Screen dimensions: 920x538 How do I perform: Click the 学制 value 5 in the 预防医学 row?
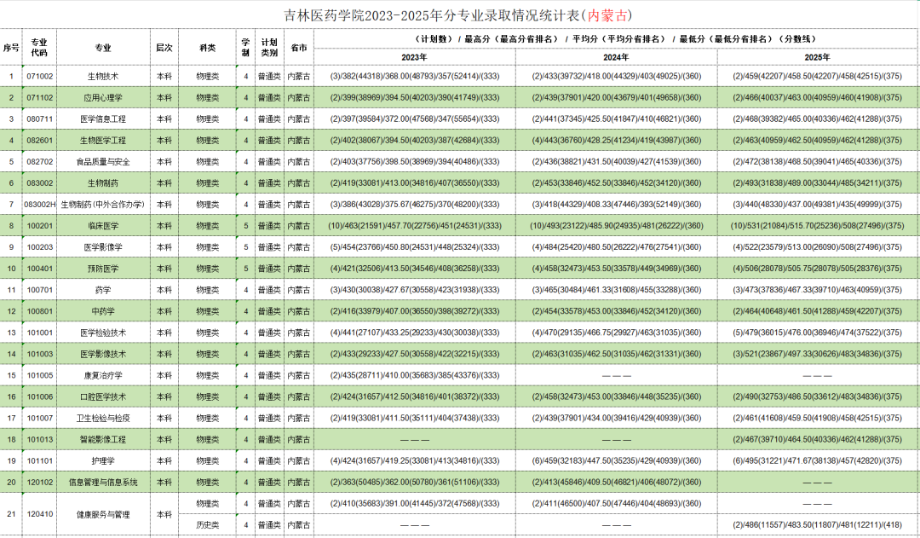tap(246, 269)
